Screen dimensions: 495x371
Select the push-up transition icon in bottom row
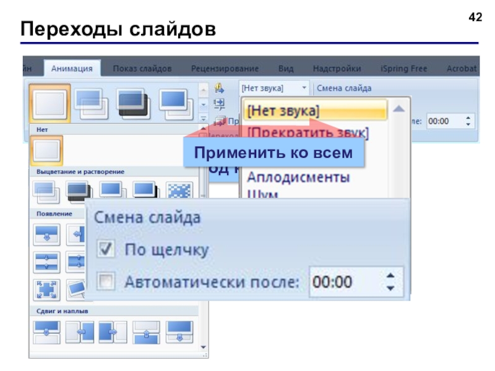[146, 332]
